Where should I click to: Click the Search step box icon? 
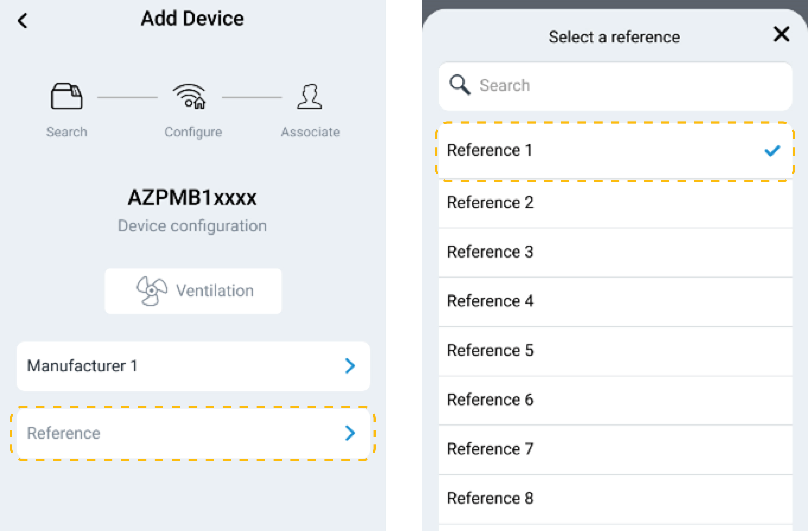point(66,96)
